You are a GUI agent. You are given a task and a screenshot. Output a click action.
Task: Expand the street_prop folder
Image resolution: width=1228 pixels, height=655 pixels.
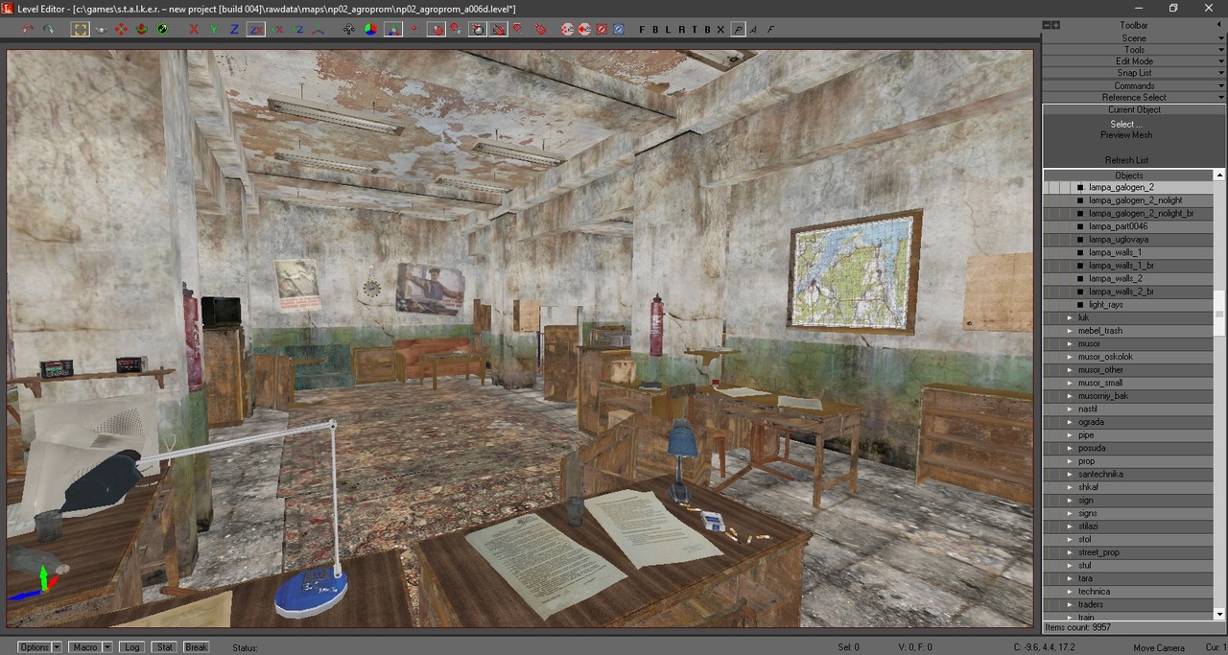[x=1070, y=552]
